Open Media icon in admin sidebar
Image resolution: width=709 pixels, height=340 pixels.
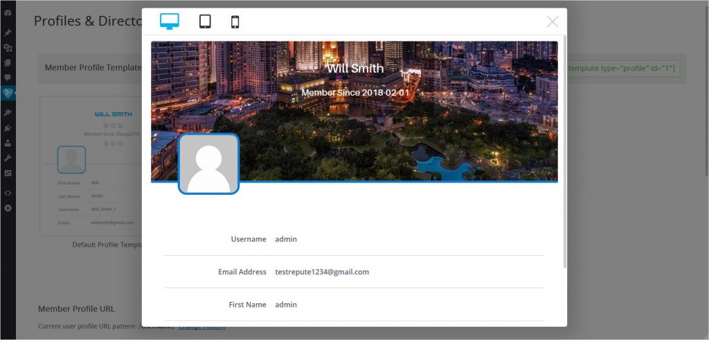[x=8, y=48]
